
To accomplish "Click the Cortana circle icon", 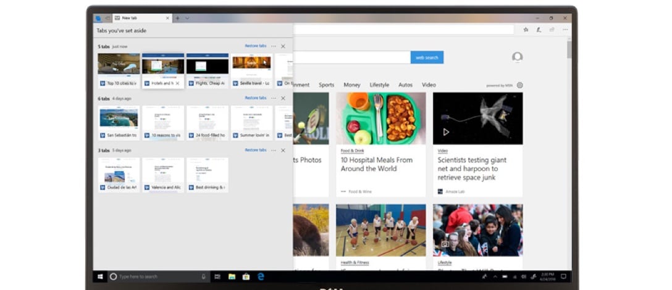I will tap(113, 276).
